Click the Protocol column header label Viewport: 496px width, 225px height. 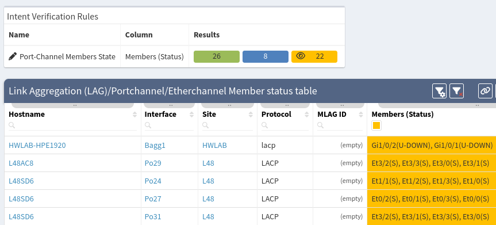(x=276, y=115)
